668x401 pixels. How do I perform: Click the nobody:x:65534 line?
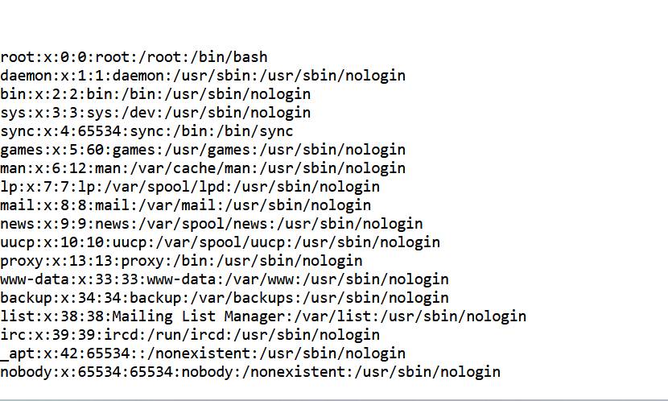click(249, 372)
